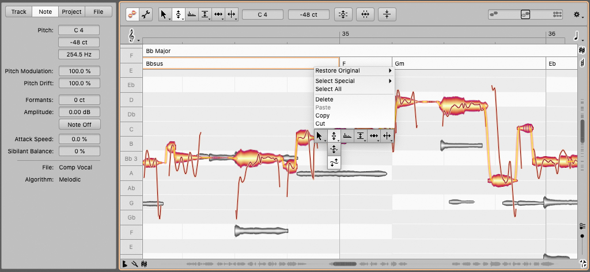Viewport: 590px width, 272px height.
Task: Switch to the Project tab
Action: [x=71, y=12]
